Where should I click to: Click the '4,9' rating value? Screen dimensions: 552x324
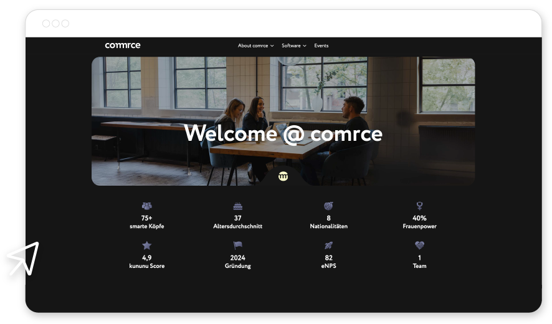point(147,258)
